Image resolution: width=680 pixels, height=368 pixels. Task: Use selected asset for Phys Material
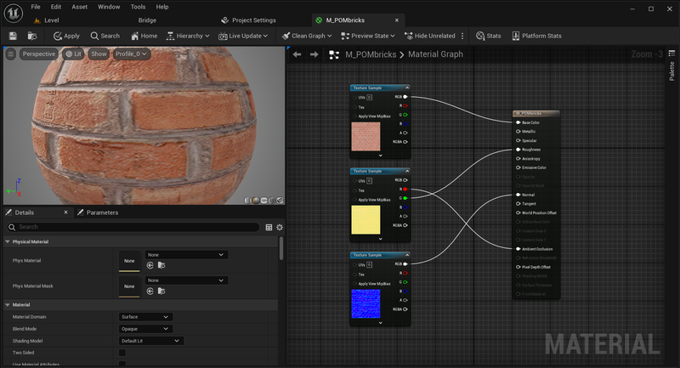pos(150,265)
